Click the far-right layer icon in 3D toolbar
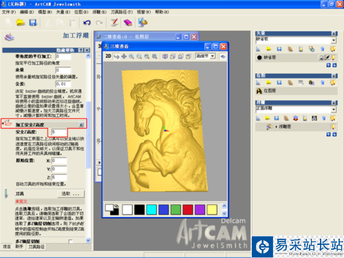Viewport: 344px width, 258px height. point(223,56)
